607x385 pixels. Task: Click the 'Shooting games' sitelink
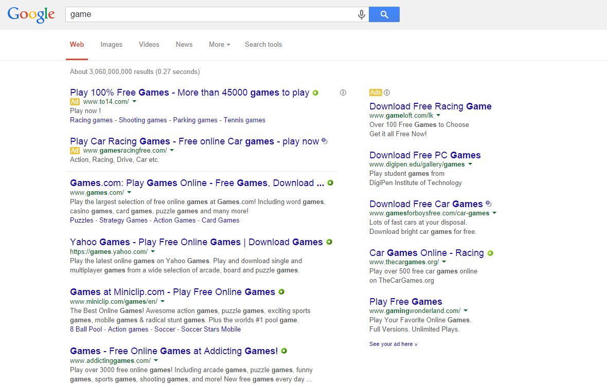pos(143,120)
